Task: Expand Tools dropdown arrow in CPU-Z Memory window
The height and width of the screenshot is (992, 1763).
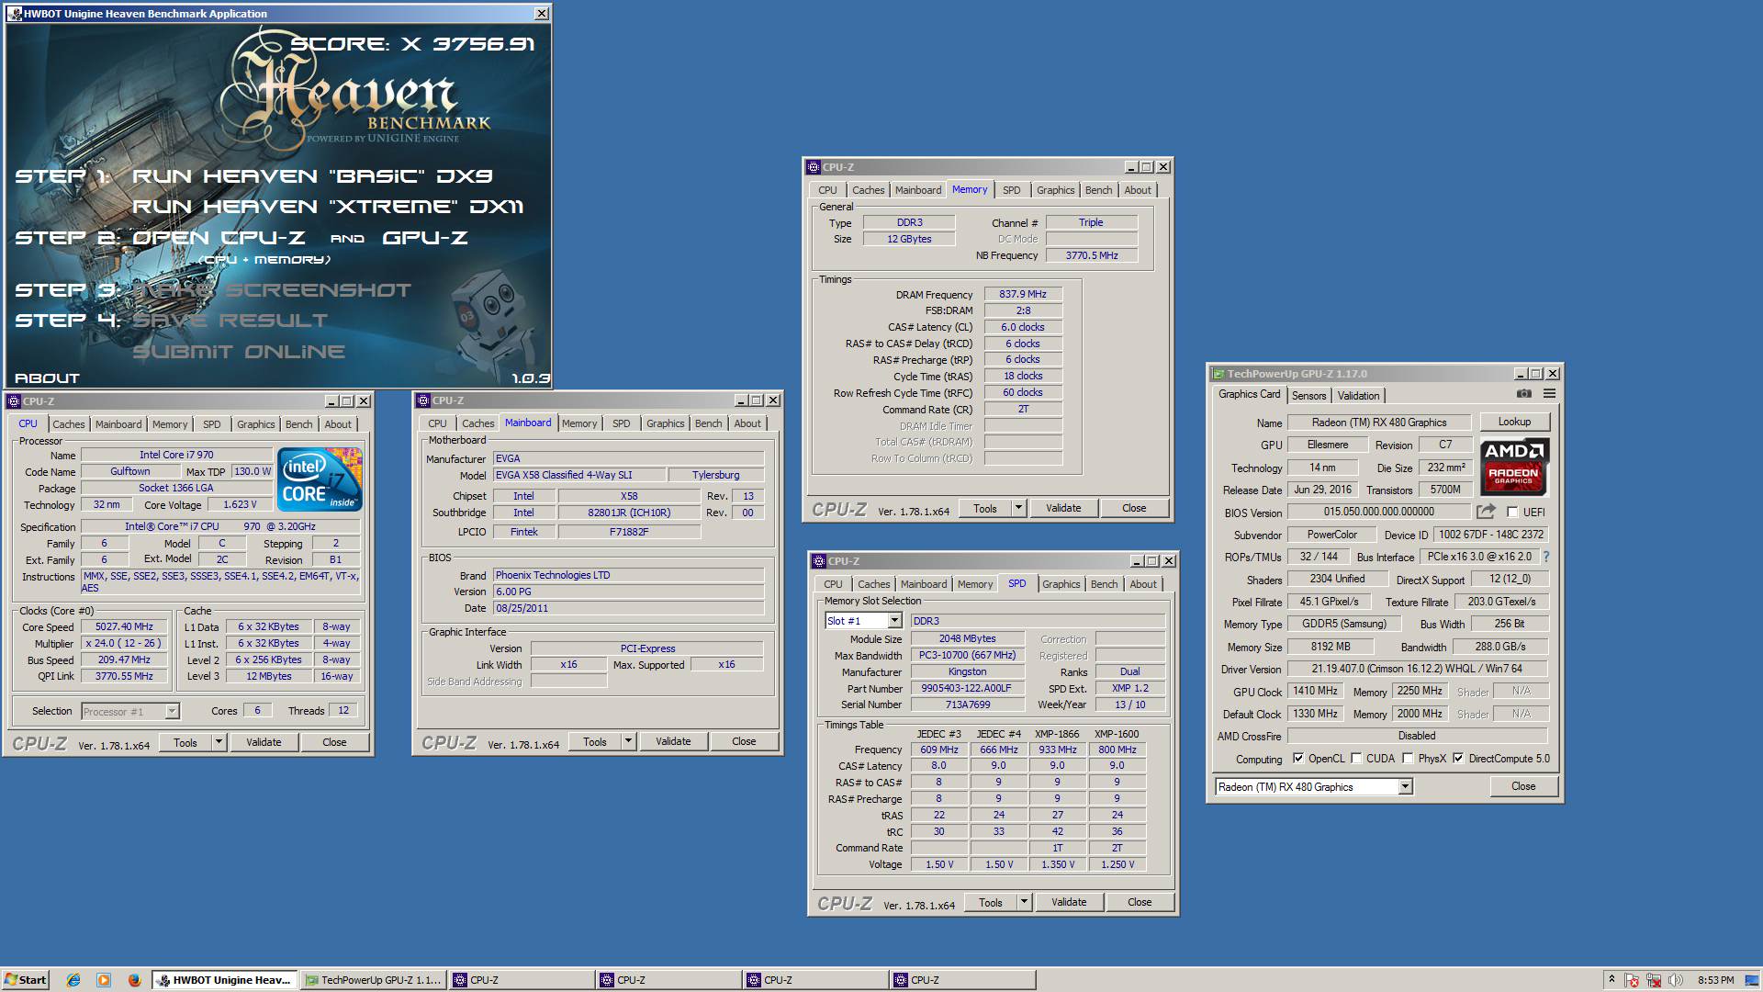Action: click(x=1018, y=508)
